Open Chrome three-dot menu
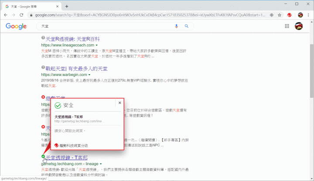This screenshot has width=314, height=181. click(x=308, y=15)
